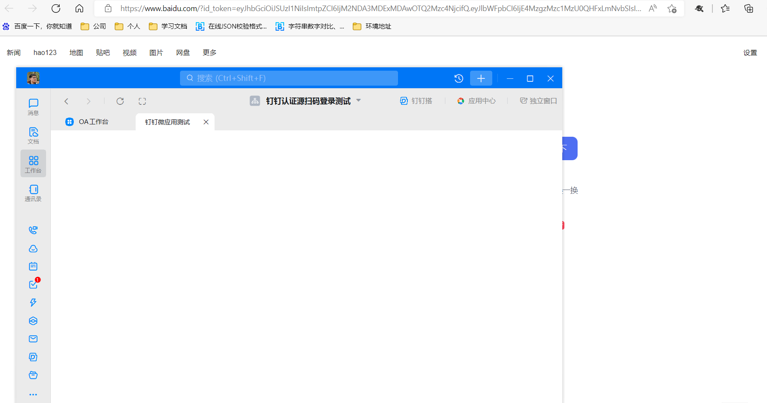
Task: Open 在线JSON校验格式 bookmark
Action: [x=231, y=26]
